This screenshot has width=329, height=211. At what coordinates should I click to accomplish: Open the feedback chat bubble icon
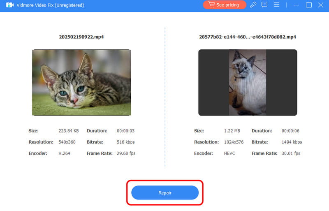click(265, 5)
